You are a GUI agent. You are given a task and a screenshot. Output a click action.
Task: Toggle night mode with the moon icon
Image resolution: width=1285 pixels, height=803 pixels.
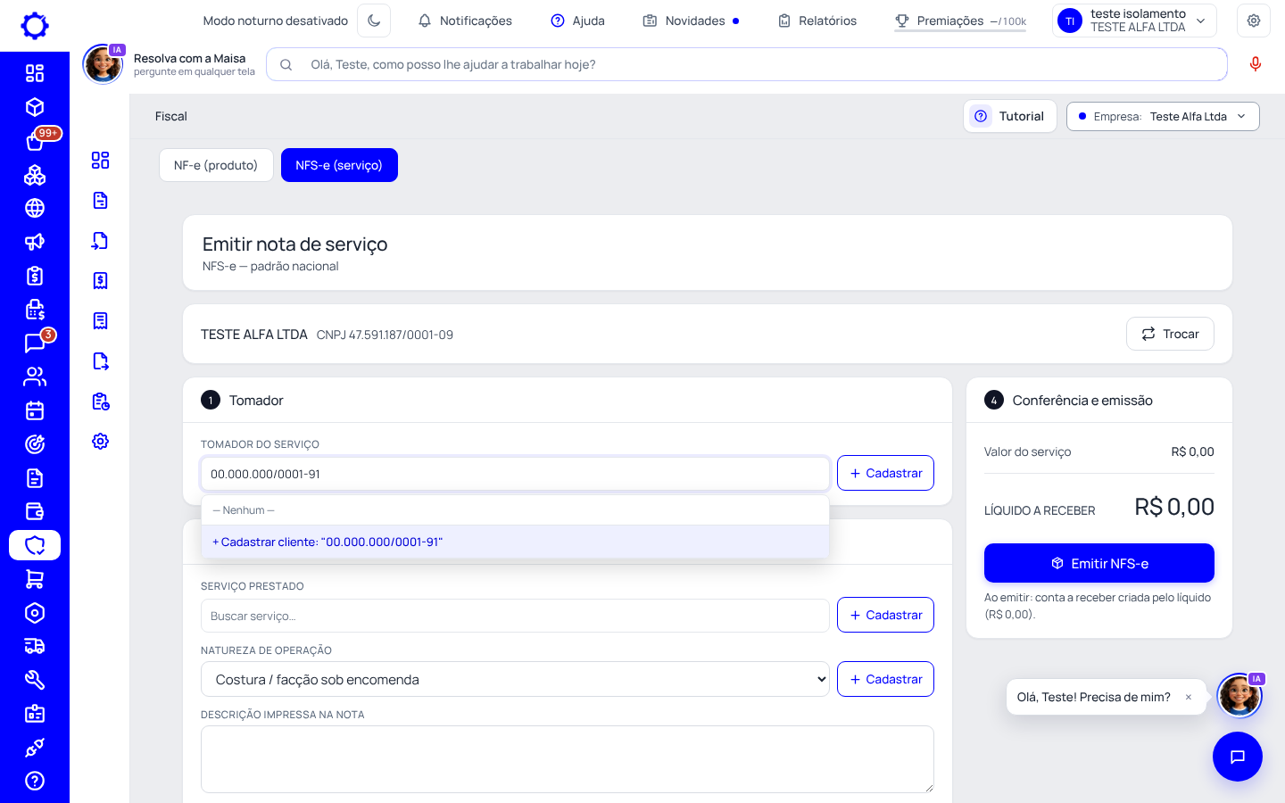[x=374, y=21]
